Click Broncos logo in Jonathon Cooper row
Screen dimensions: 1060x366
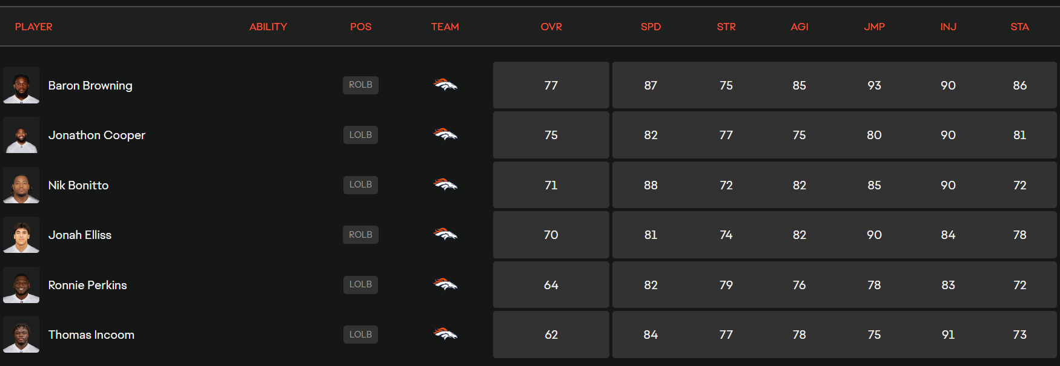pos(445,134)
